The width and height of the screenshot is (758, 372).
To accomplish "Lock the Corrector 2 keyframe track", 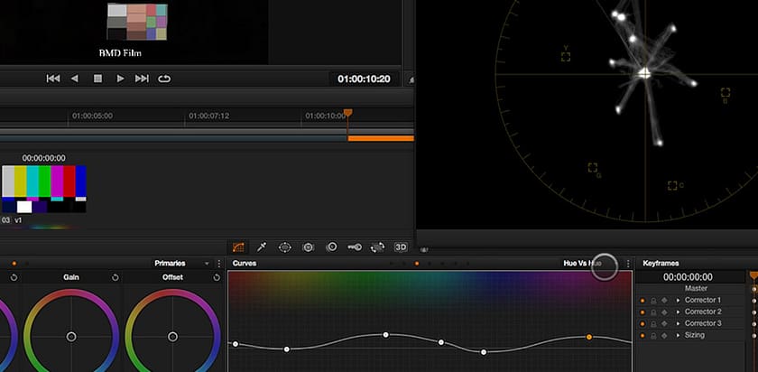I will coord(653,312).
